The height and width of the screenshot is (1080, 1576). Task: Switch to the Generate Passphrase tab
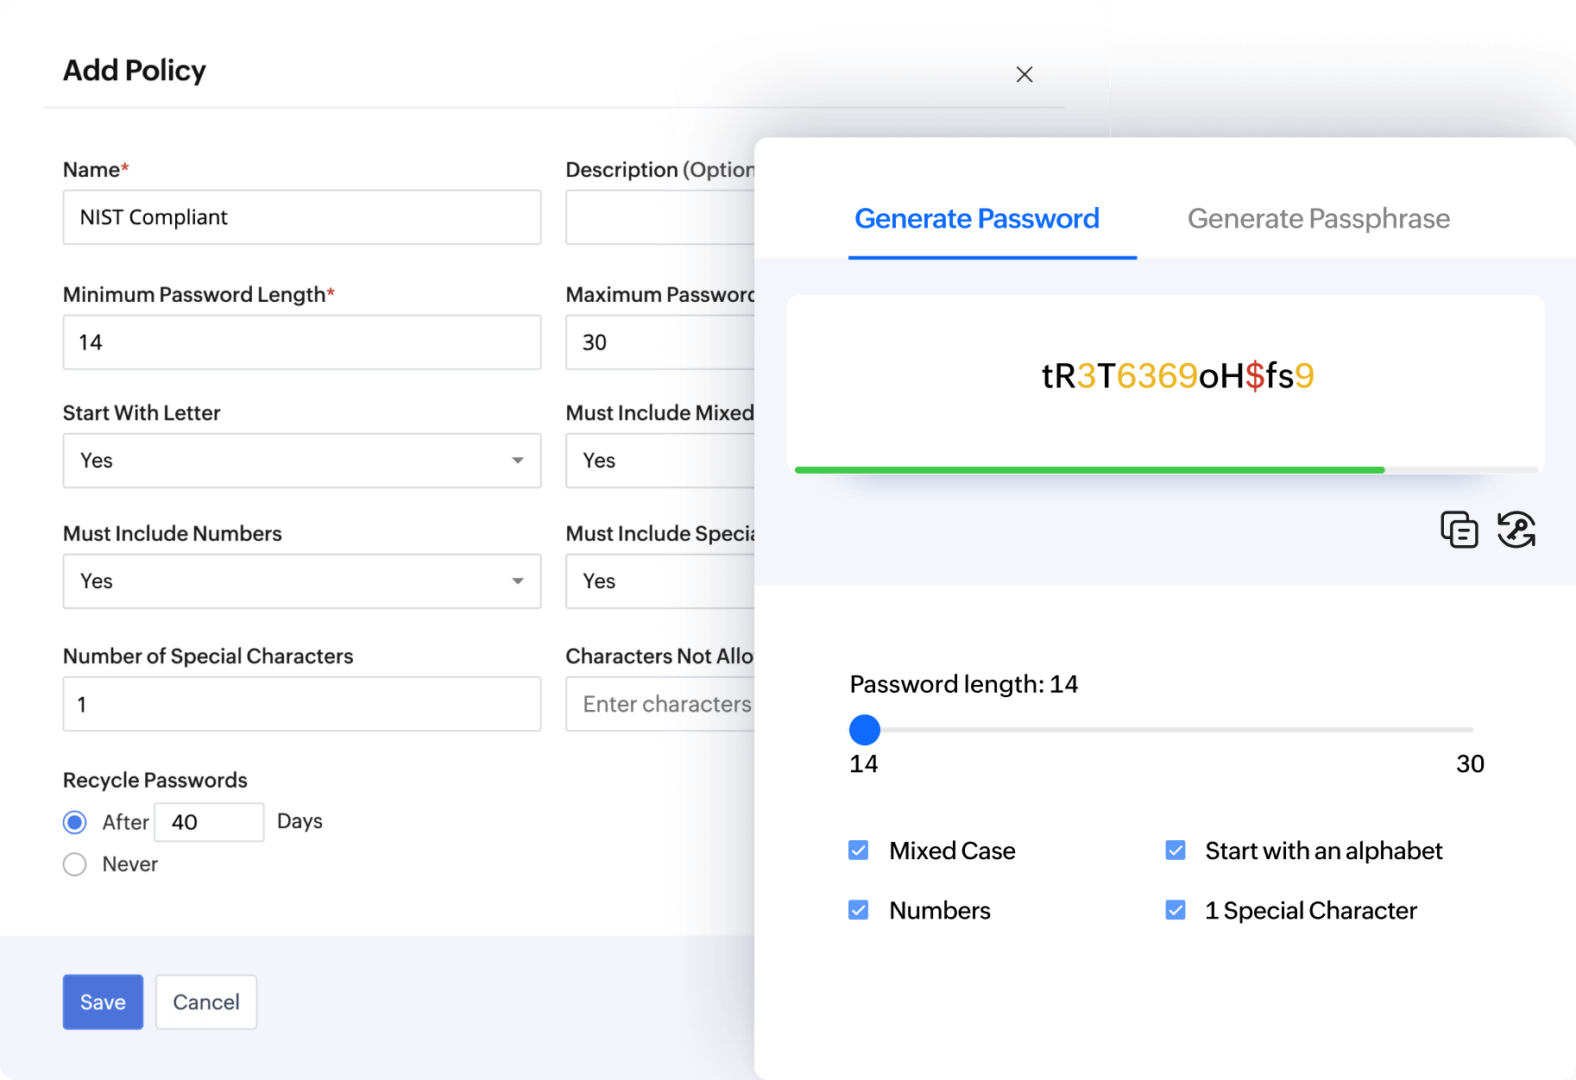(x=1318, y=219)
